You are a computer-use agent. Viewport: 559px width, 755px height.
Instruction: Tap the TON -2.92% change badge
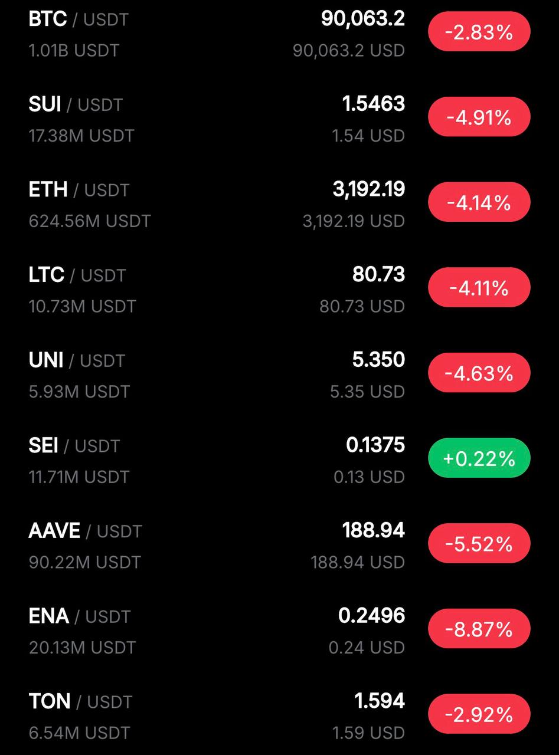point(479,714)
